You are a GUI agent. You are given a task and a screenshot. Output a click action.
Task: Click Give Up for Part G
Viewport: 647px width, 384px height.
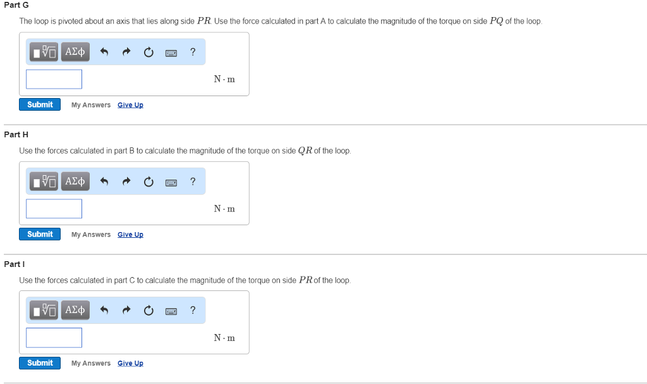130,104
